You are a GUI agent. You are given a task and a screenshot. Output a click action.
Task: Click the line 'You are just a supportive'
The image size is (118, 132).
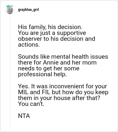52,33
